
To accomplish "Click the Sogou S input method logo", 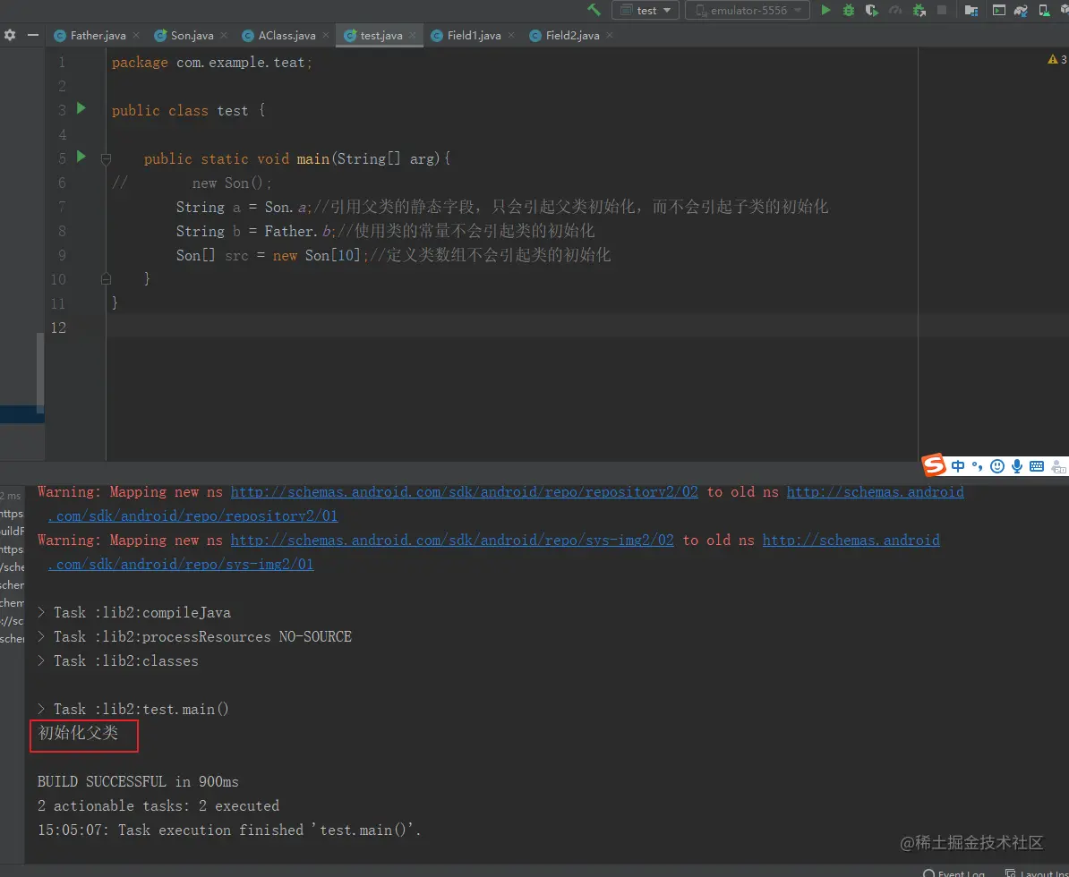I will [x=934, y=465].
